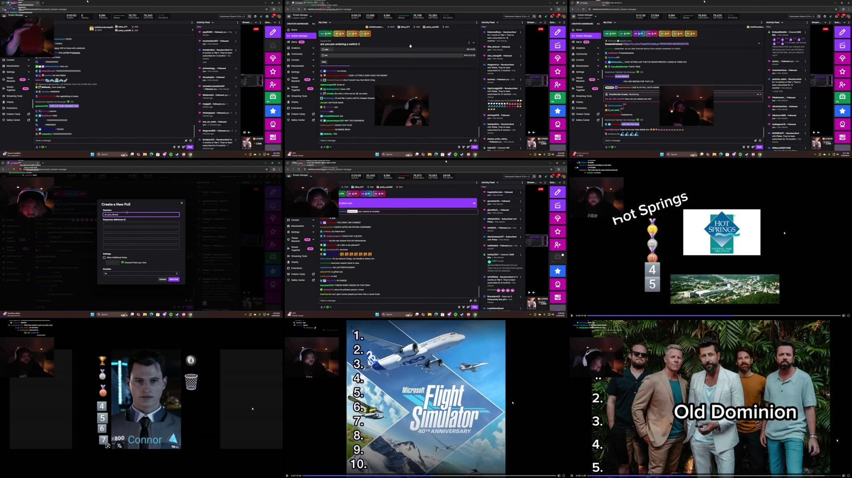
Task: Click the stacked-bars quick action in Switch 2 poll window
Action: pyautogui.click(x=557, y=137)
